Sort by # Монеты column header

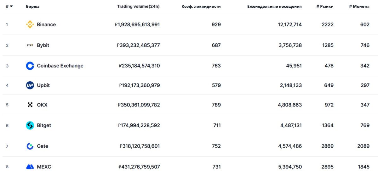click(x=359, y=7)
